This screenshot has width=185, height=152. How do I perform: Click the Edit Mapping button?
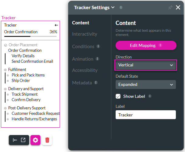pyautogui.click(x=146, y=45)
